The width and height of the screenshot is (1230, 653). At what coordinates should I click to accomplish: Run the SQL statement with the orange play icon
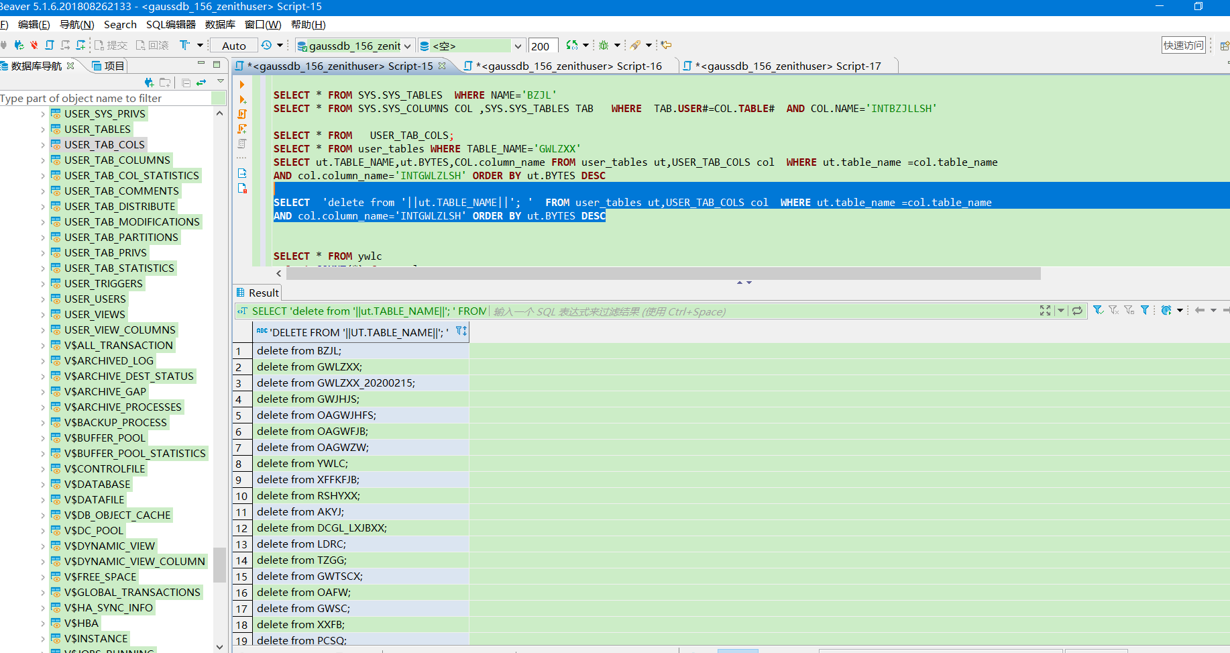click(x=242, y=85)
